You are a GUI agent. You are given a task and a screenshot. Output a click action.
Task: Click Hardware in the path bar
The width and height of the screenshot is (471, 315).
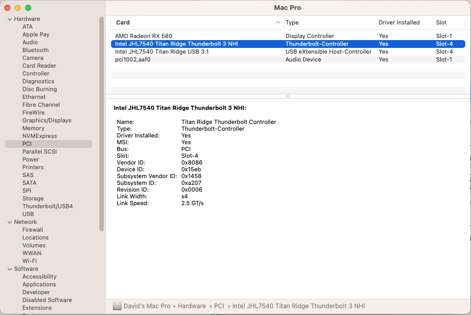192,306
